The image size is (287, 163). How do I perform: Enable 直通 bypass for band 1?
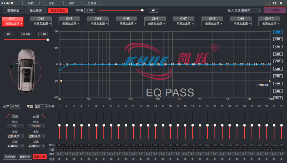point(59,159)
